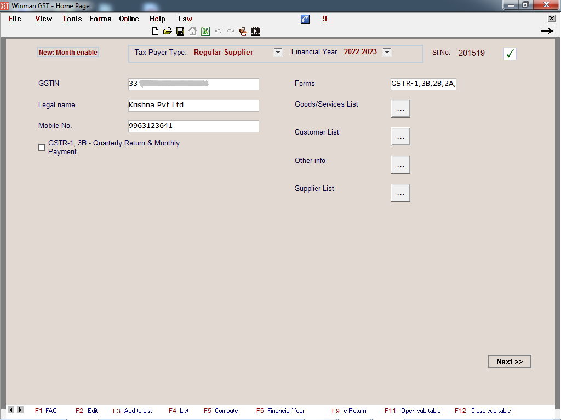Viewport: 561px width, 420px height.
Task: Click the floppy disk save icon
Action: tap(180, 32)
